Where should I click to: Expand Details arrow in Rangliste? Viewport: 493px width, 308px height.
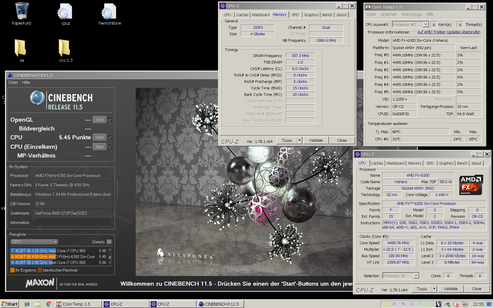tap(109, 242)
